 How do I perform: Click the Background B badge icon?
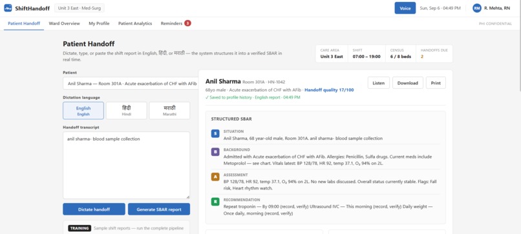(215, 152)
